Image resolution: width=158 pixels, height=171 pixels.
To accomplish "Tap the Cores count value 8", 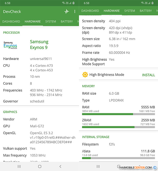I will tap(31, 83).
